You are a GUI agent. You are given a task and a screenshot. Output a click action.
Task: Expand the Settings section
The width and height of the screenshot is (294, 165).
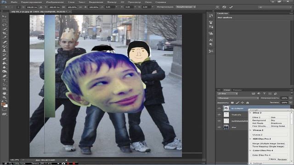250,163
